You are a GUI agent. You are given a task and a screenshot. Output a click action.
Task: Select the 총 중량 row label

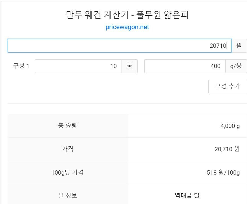[x=68, y=126]
